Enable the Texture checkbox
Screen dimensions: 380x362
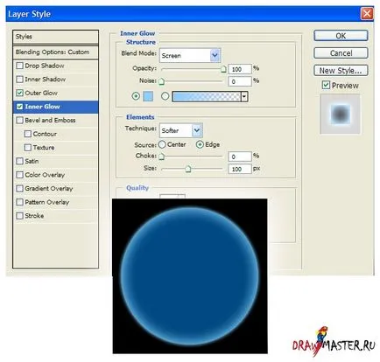click(x=28, y=148)
